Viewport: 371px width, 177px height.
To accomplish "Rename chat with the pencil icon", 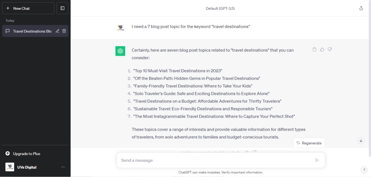I will coord(58,31).
